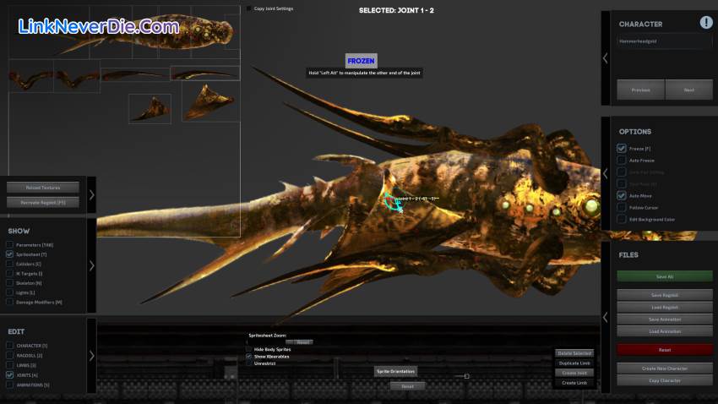Show Parameters [TAB] checkbox
Image resolution: width=718 pixels, height=404 pixels.
click(9, 244)
